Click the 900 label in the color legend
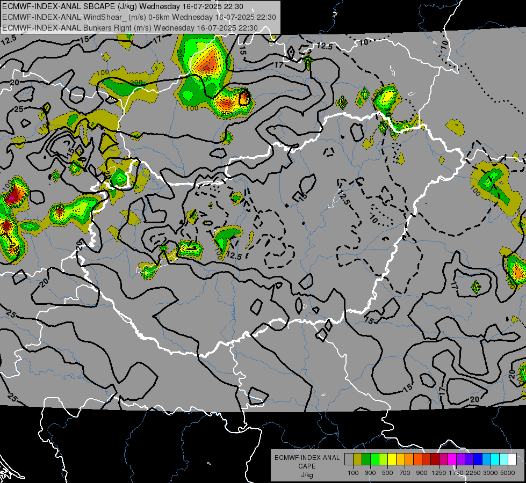The height and width of the screenshot is (483, 526). pos(422,473)
